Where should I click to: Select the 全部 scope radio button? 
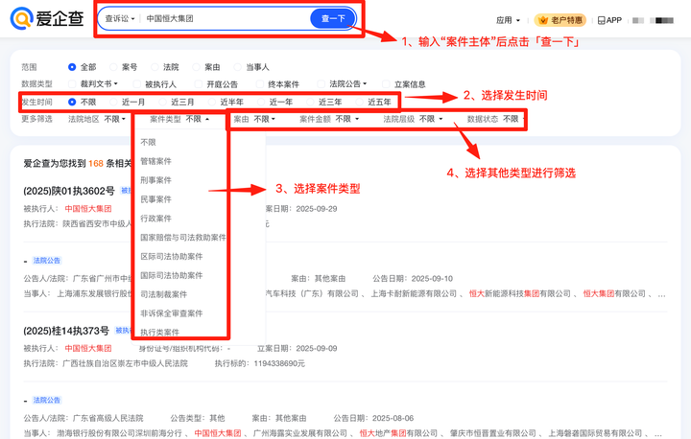[x=73, y=67]
